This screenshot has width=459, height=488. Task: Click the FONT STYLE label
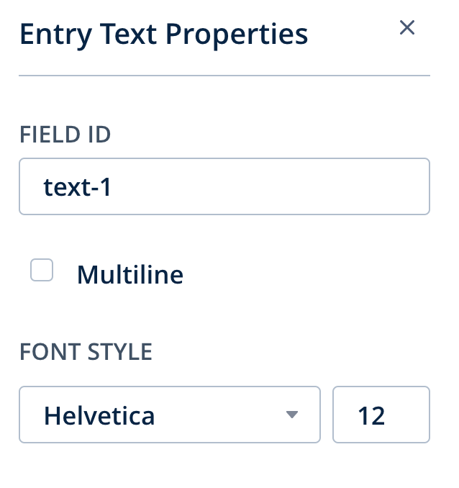86,351
